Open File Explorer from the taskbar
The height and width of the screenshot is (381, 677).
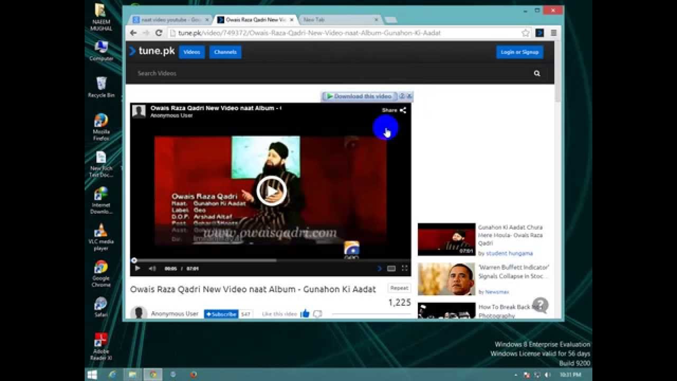[132, 374]
